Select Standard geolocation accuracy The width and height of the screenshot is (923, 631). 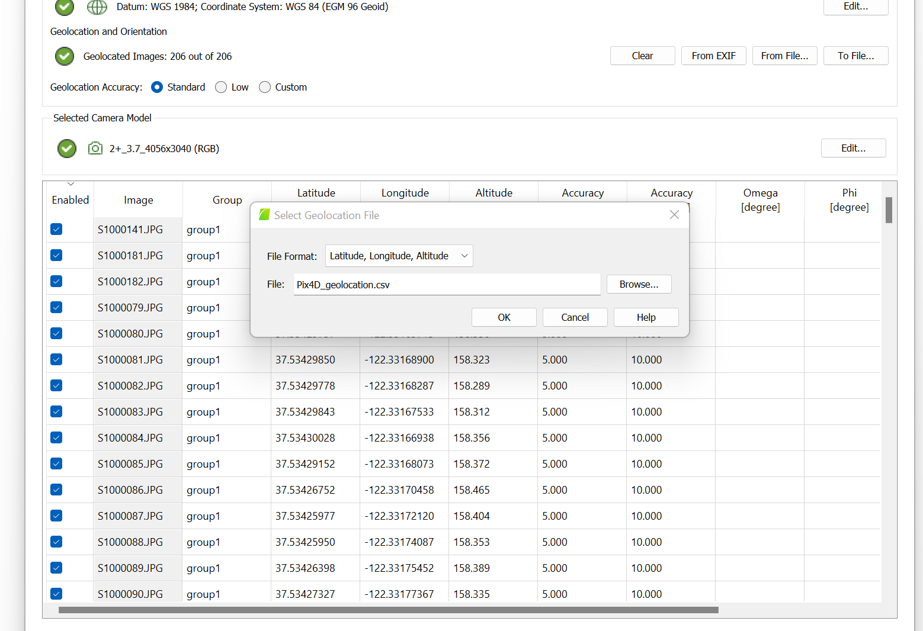click(157, 87)
